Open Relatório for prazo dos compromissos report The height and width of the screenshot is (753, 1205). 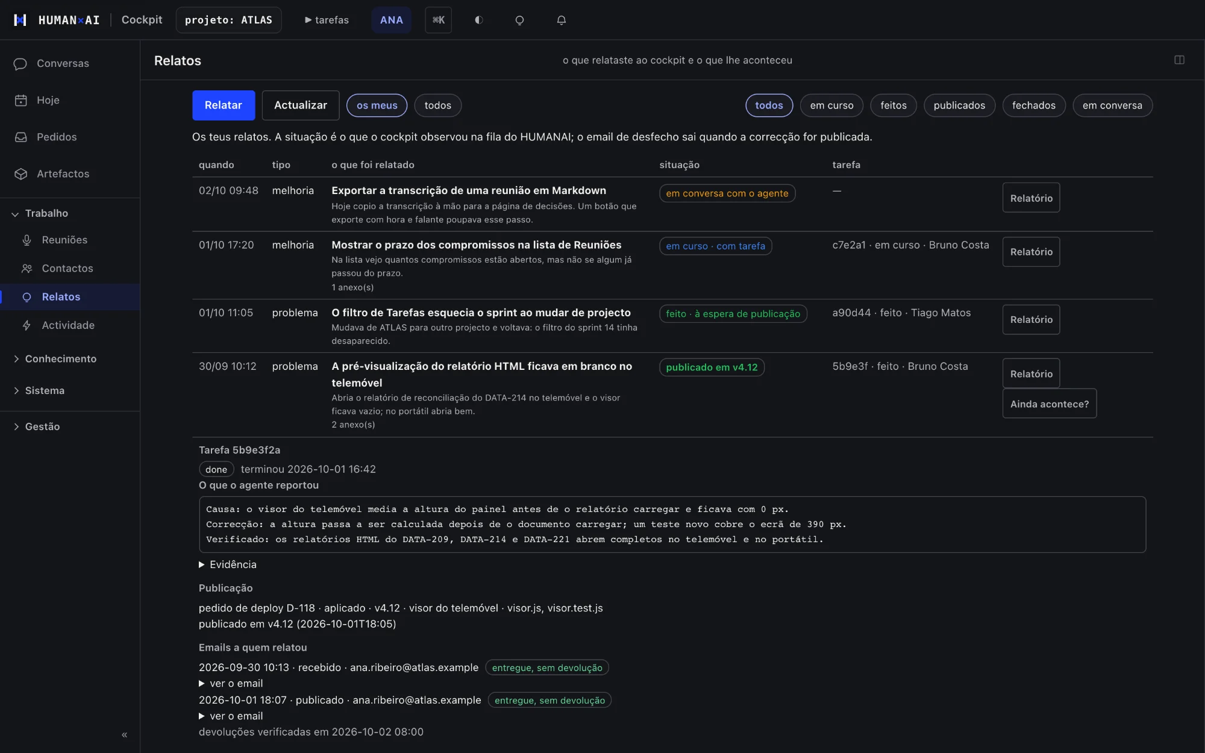[x=1031, y=251]
